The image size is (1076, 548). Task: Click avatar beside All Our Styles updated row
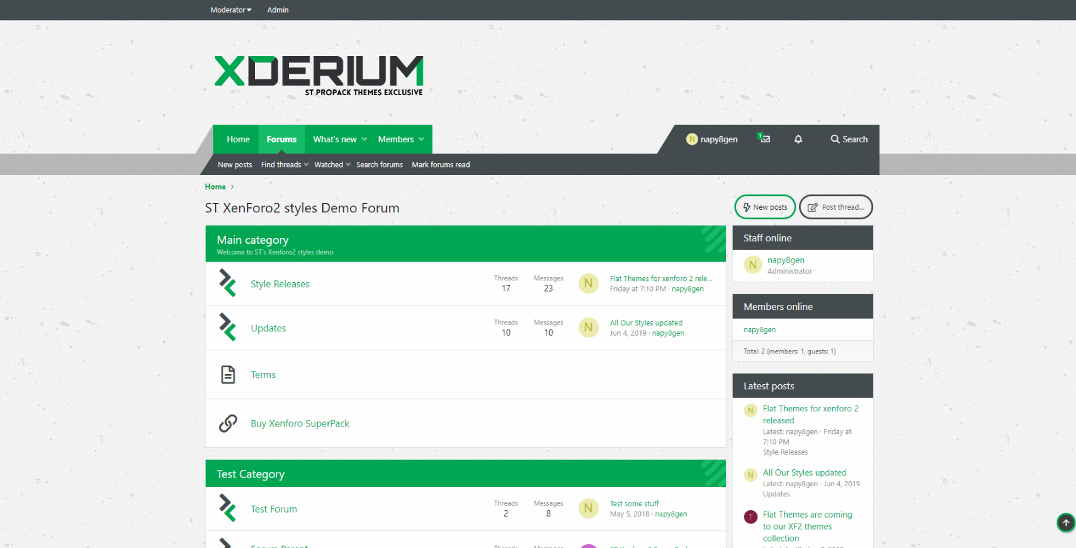(x=589, y=328)
